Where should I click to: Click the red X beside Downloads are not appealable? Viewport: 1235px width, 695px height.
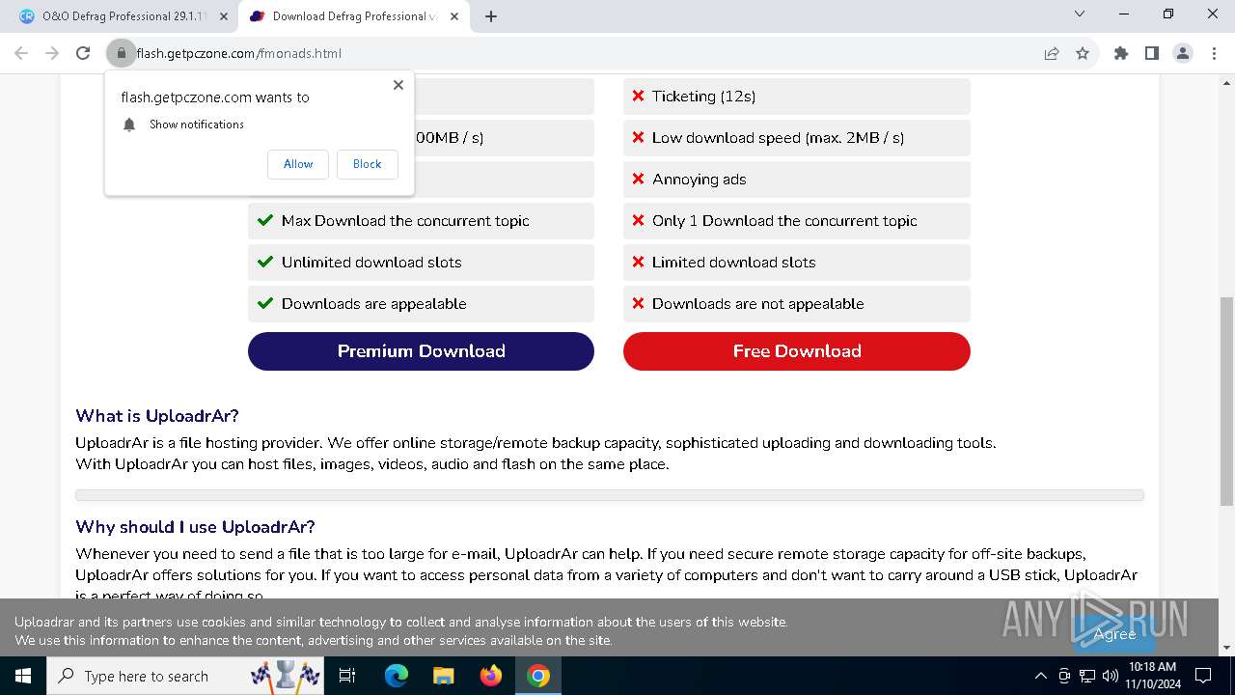[638, 303]
